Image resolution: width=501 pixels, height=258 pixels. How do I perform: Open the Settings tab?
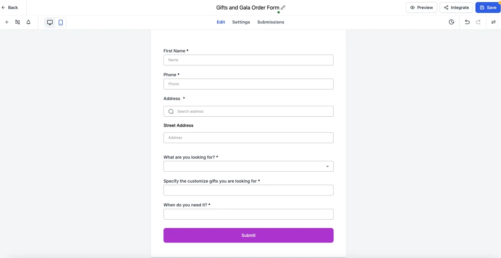(241, 22)
